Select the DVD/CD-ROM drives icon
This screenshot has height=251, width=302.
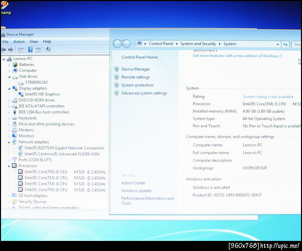pos(15,100)
